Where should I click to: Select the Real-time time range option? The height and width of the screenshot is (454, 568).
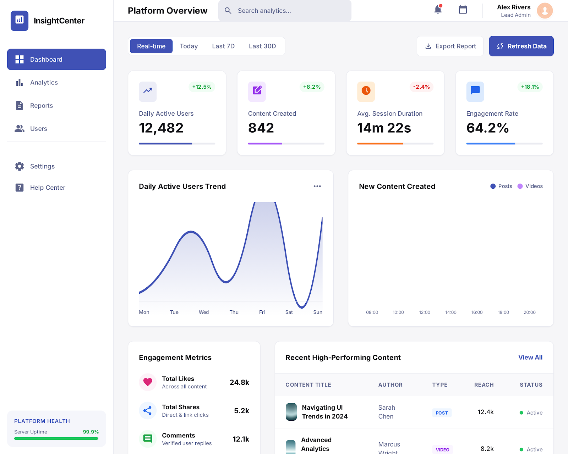[151, 46]
